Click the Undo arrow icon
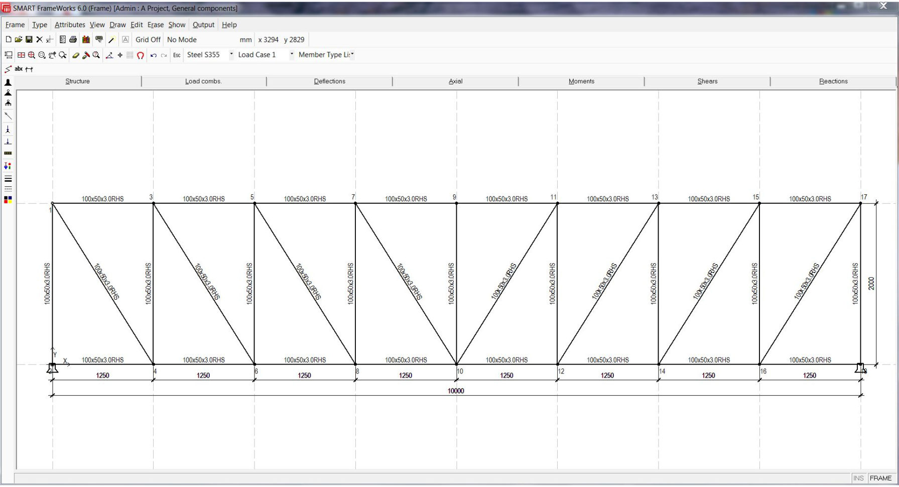The width and height of the screenshot is (899, 487). tap(154, 55)
